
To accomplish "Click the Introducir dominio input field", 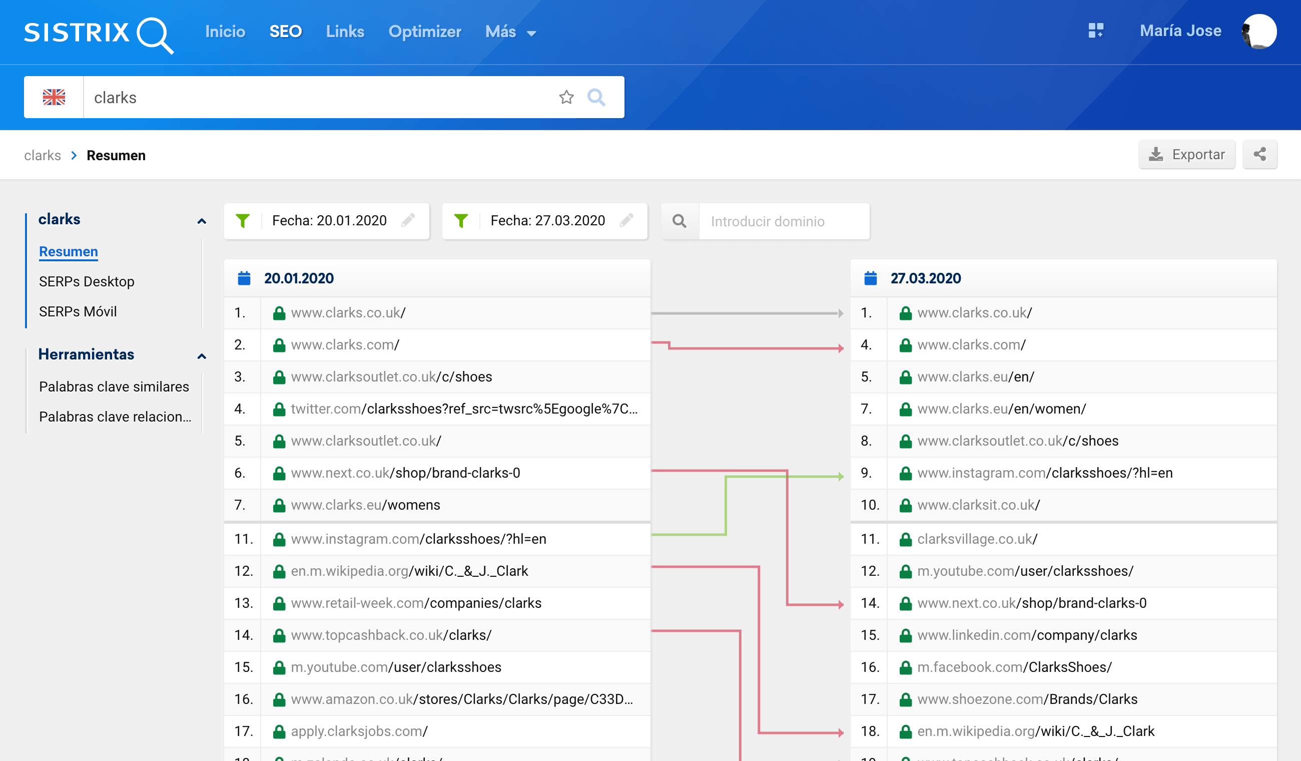I will (x=783, y=221).
